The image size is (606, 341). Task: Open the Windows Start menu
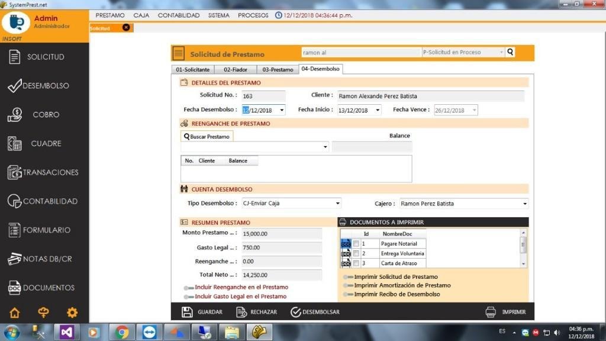pyautogui.click(x=12, y=333)
